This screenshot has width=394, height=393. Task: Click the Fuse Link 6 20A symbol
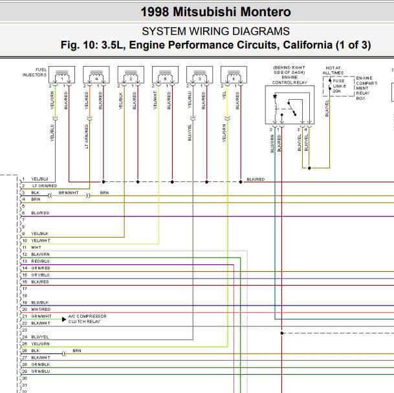pyautogui.click(x=338, y=86)
